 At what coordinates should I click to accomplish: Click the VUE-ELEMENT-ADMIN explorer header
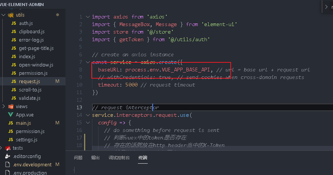[22, 5]
